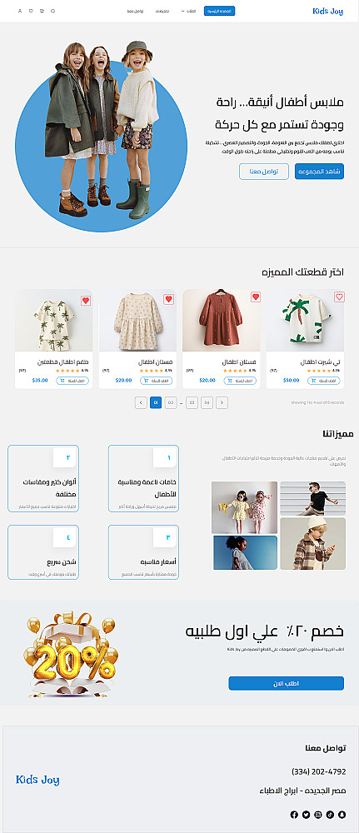
Task: Click the شاهد المجموعه hero button
Action: tap(319, 171)
